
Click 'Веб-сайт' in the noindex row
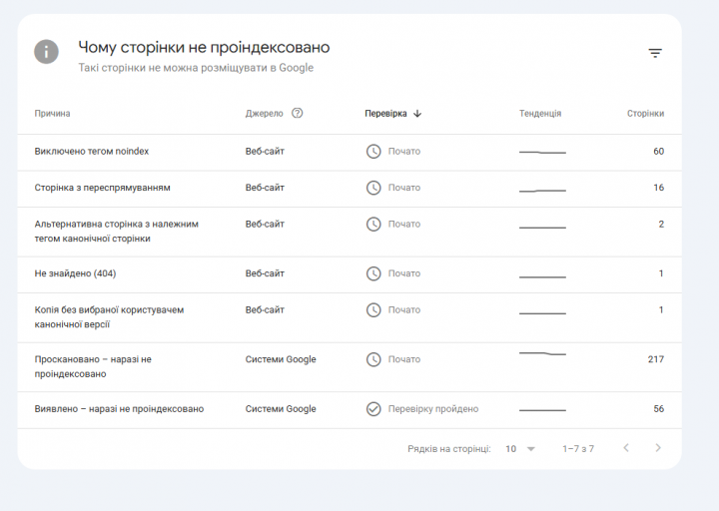(x=265, y=152)
